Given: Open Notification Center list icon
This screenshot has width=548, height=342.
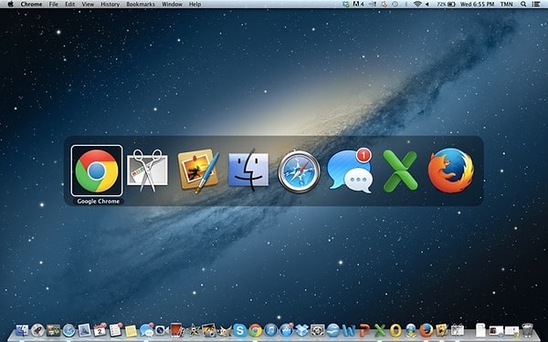Looking at the screenshot, I should tap(535, 5).
